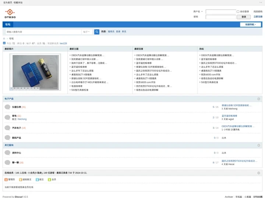Screen dimensions: 265x198
Task: Open the 其它版块 category heading link
Action: coord(9,145)
